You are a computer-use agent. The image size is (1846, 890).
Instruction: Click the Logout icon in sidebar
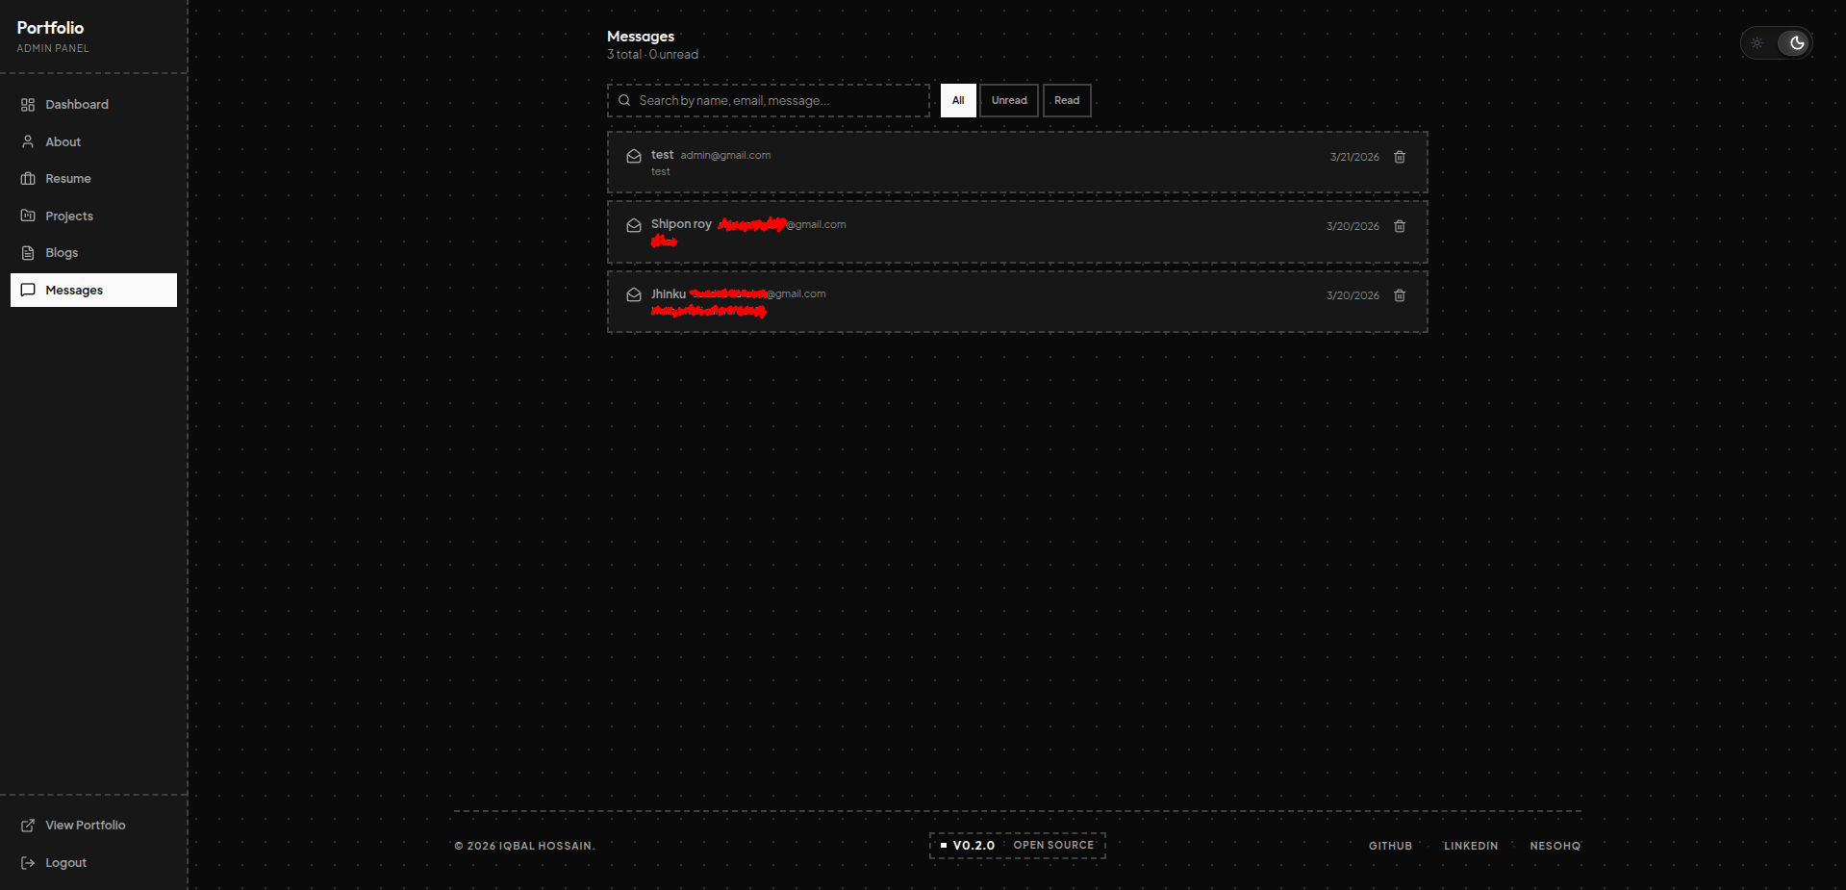pos(28,863)
